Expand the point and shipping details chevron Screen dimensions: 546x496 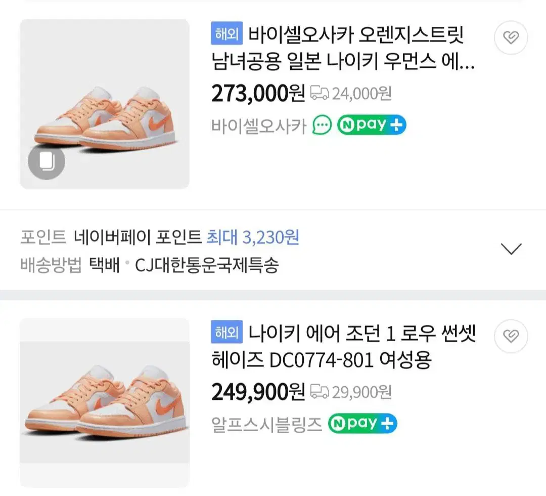pos(511,249)
